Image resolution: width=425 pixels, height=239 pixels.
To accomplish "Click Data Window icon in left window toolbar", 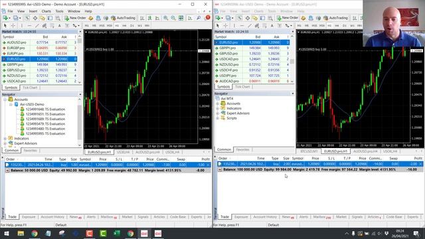I will coord(35,18).
